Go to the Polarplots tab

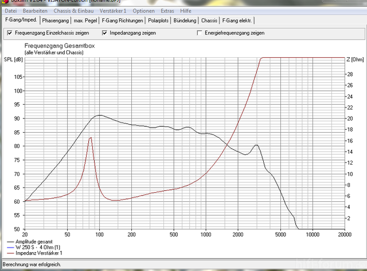tap(159, 21)
